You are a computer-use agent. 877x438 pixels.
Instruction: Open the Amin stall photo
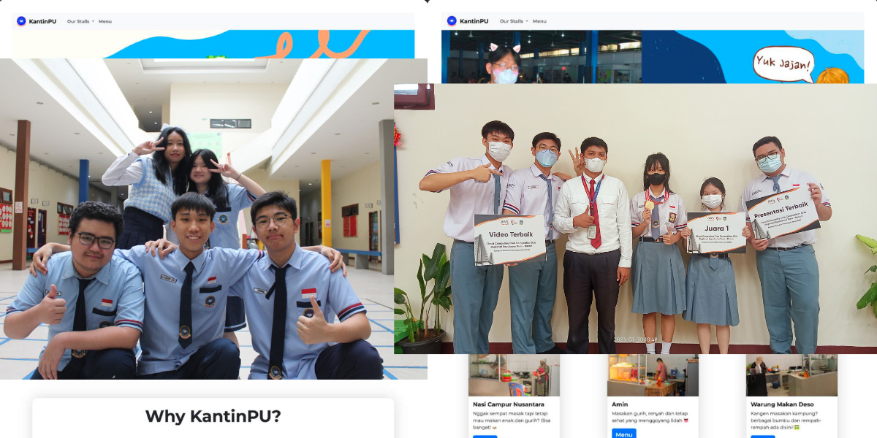click(653, 375)
